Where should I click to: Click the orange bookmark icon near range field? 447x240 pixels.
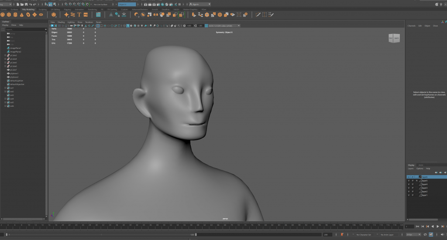coord(341,234)
